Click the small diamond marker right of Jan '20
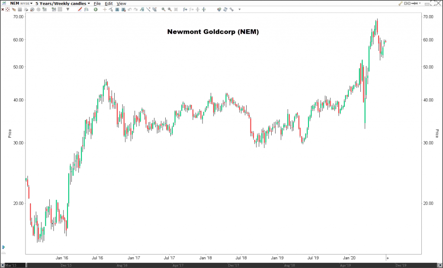This screenshot has height=268, width=443. (388, 258)
